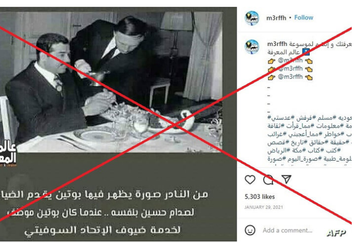Share the post with the paper plane icon

tap(286, 179)
